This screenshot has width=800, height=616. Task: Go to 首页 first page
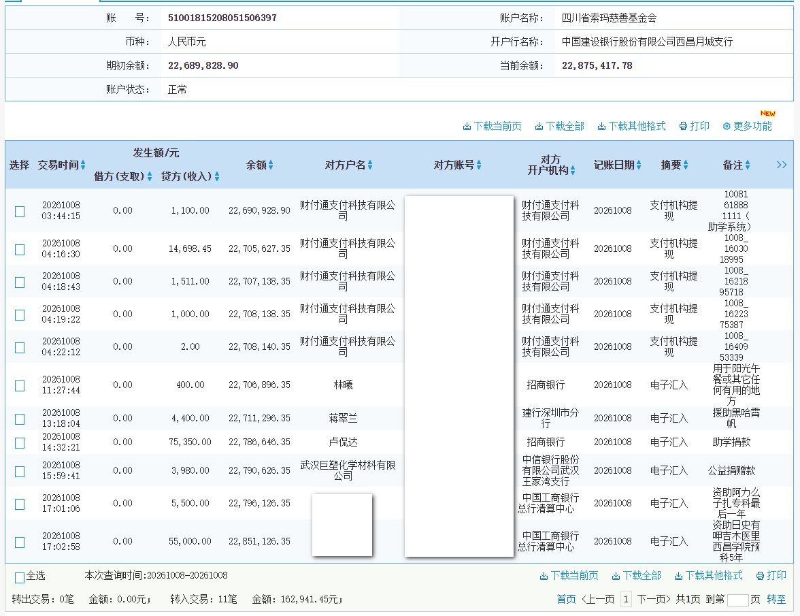(x=566, y=599)
